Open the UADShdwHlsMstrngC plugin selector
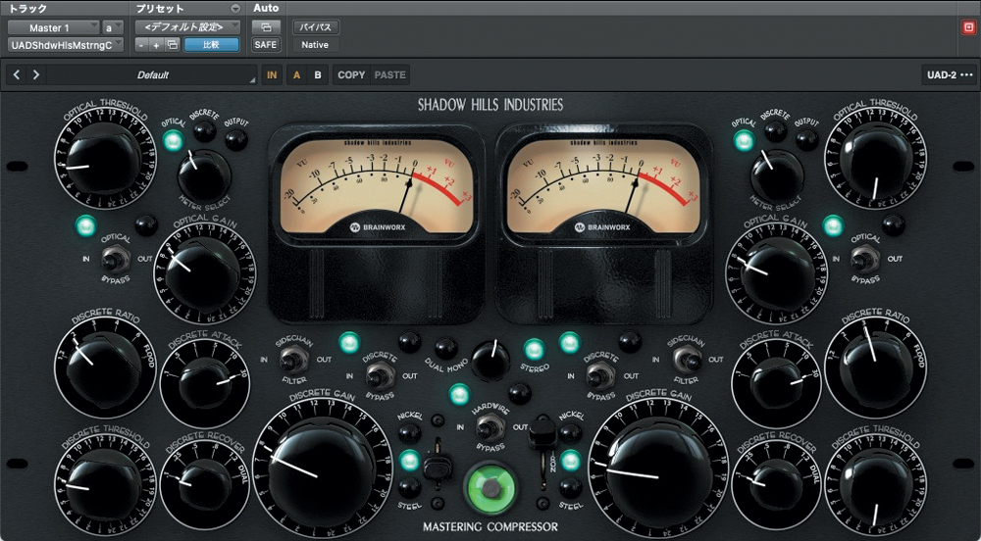 tap(66, 45)
